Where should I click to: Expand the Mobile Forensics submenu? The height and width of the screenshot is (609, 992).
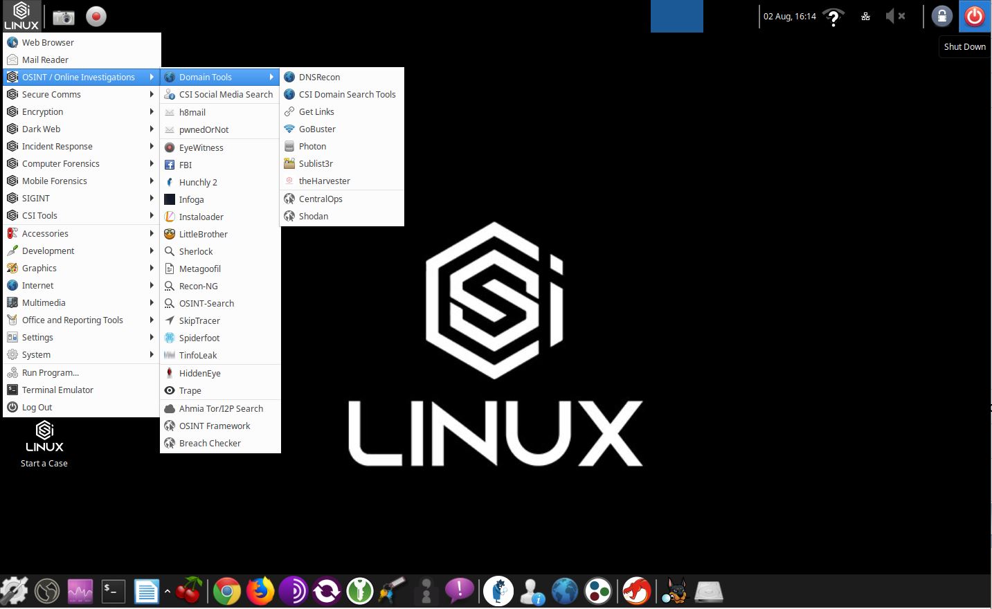[82, 181]
